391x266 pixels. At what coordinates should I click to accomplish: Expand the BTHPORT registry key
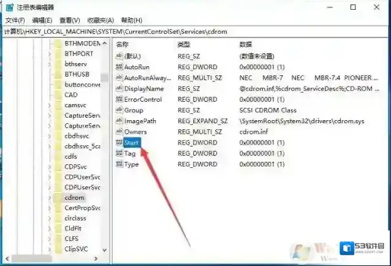tap(50, 54)
